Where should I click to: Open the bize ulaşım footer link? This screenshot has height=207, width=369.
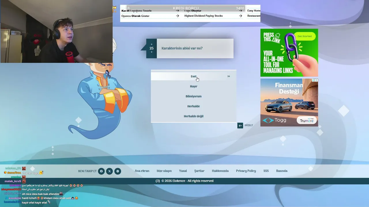pos(164,171)
